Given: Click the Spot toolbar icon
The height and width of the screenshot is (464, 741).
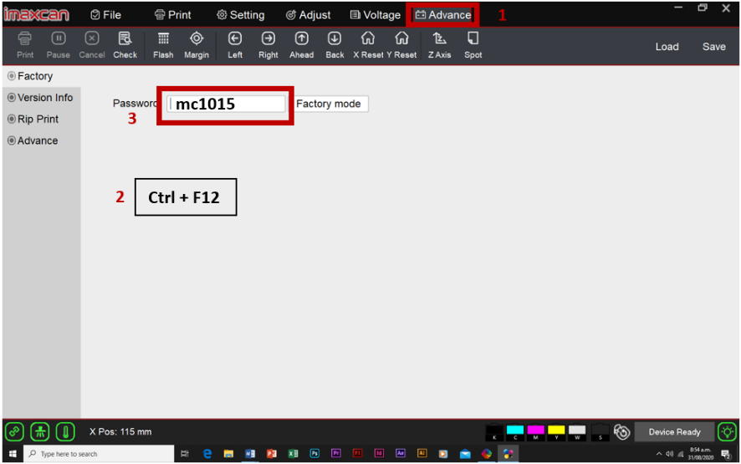Looking at the screenshot, I should click(x=473, y=45).
